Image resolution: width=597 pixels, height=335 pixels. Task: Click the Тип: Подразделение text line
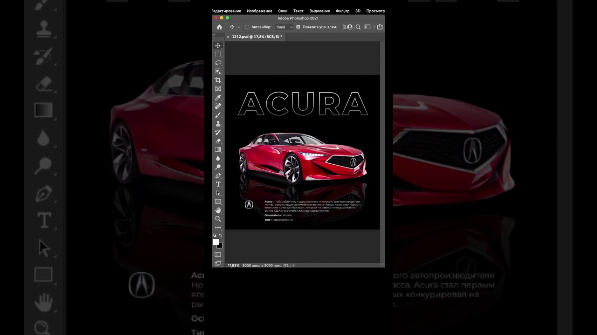(x=279, y=220)
